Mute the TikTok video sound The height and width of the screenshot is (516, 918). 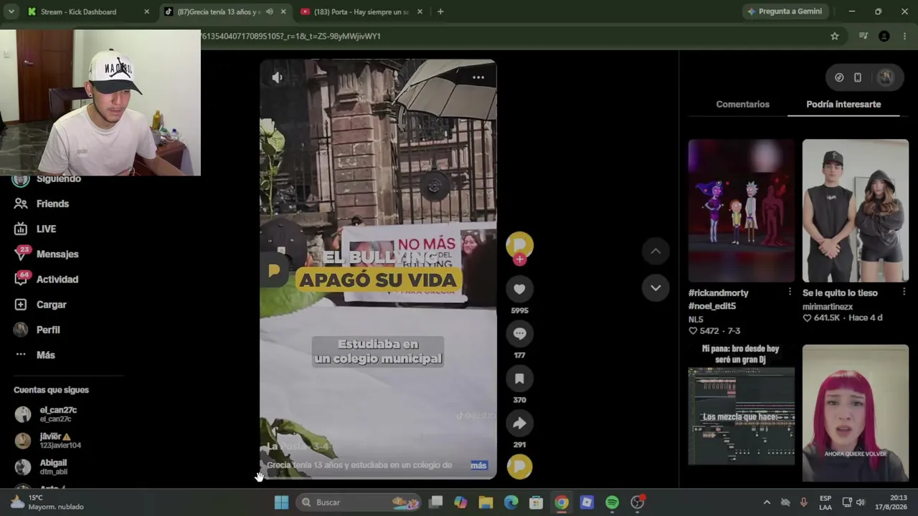(x=277, y=77)
